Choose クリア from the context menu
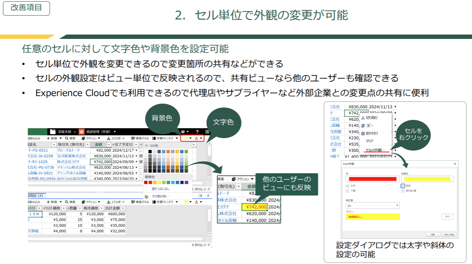Viewport: 472px width, 264px height. coord(369,141)
